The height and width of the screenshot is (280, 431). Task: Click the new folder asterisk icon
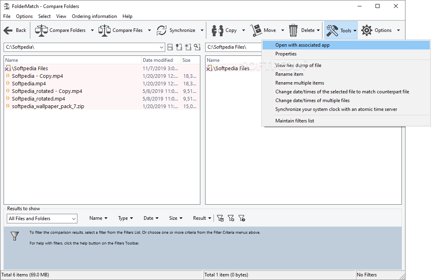(188, 47)
